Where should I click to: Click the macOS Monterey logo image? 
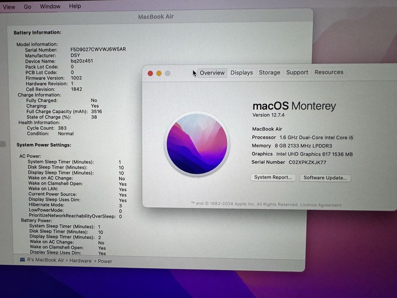(x=197, y=144)
